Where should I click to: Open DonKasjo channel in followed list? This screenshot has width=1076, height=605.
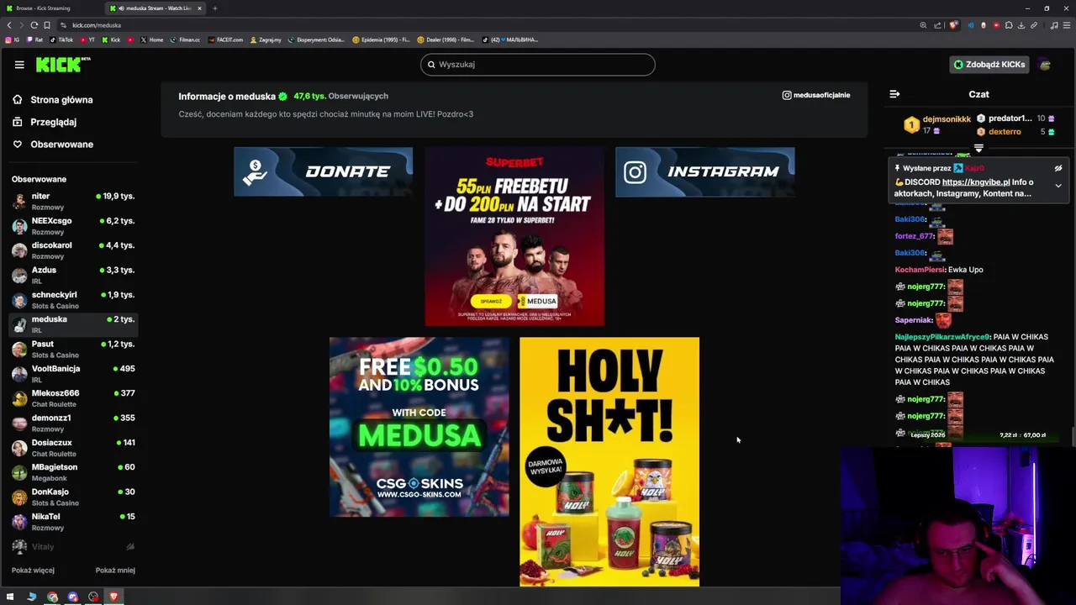tap(73, 497)
